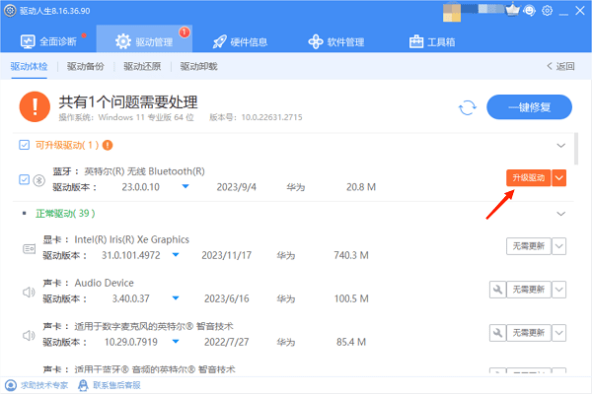Click wrench icon for Audio Device
Image resolution: width=592 pixels, height=394 pixels.
point(497,290)
